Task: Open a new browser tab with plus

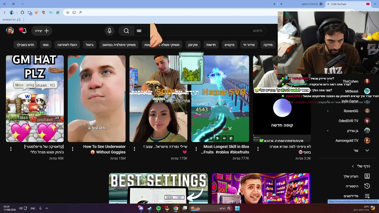Action: 274,4
